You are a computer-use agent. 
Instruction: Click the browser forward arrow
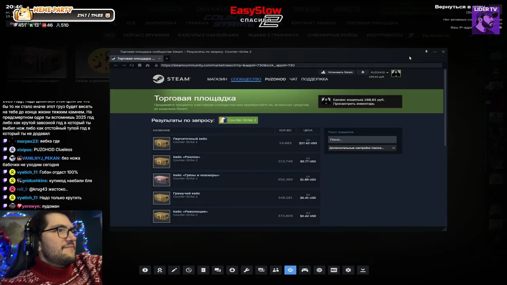(x=124, y=65)
